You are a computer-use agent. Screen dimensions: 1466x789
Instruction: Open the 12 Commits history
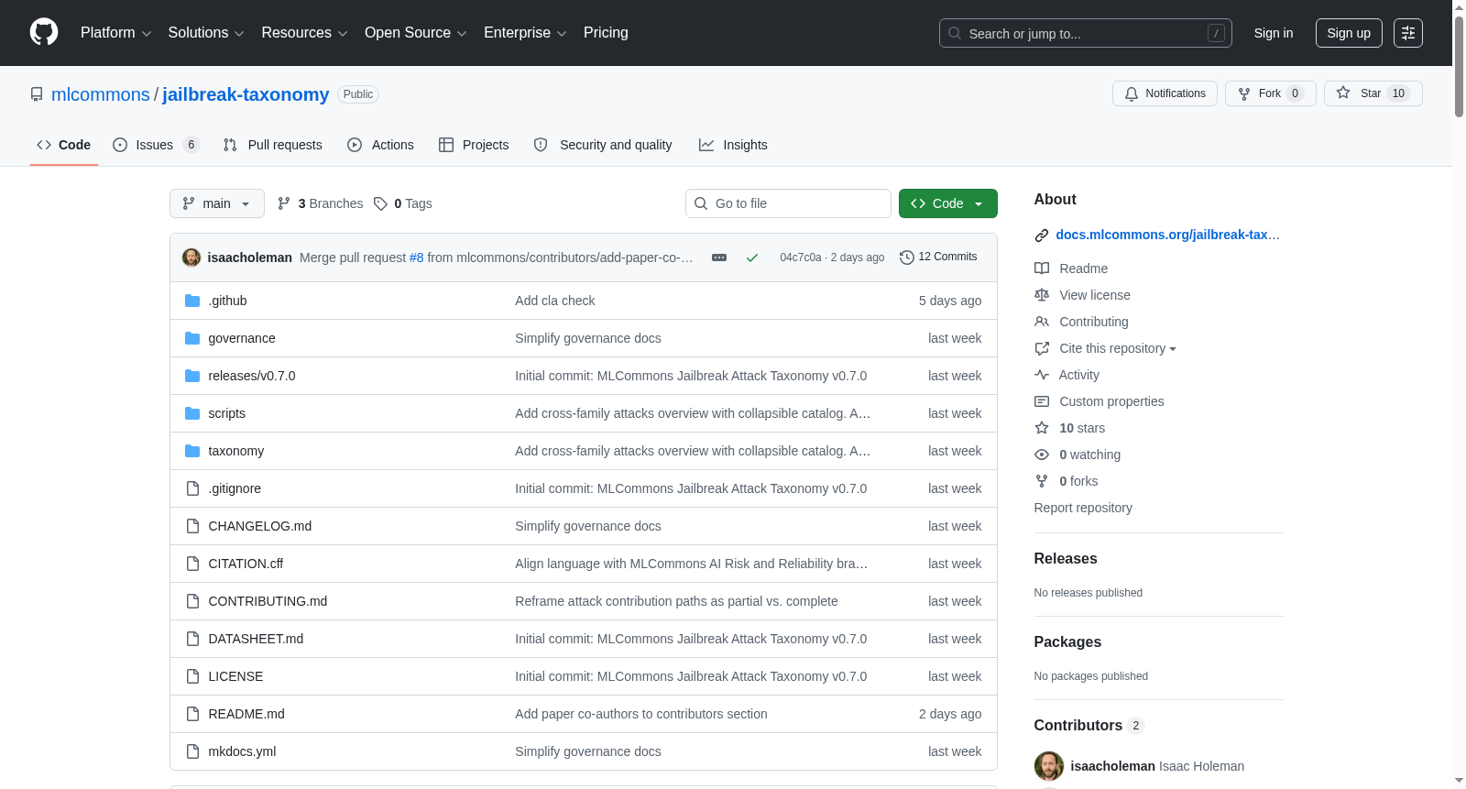(x=939, y=258)
